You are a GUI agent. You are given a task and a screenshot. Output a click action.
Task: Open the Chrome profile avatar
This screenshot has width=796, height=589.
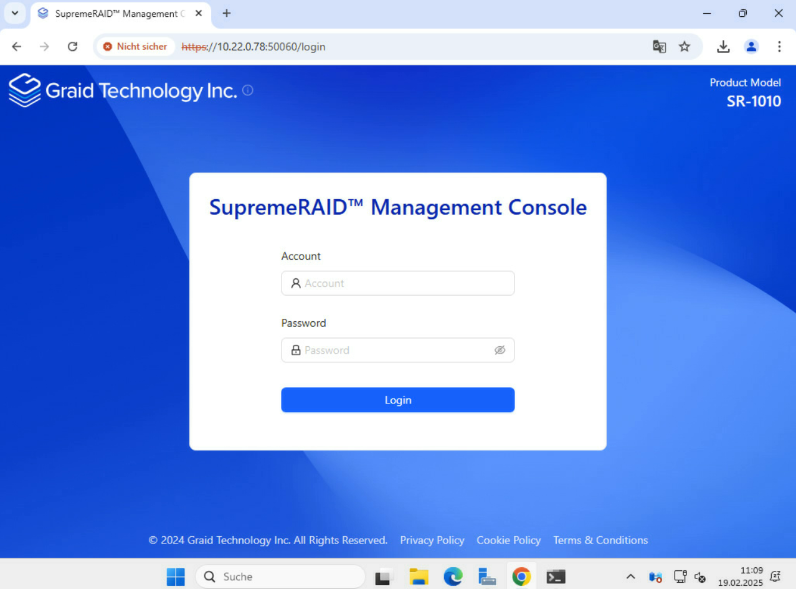pos(752,47)
